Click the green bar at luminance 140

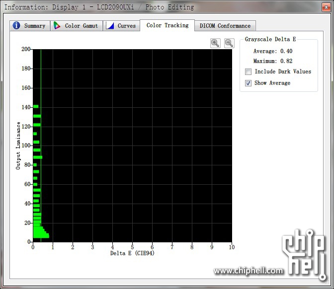pos(36,106)
